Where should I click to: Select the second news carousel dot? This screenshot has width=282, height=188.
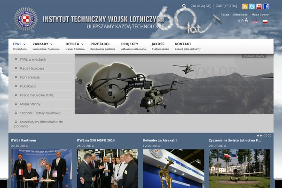click(x=258, y=136)
